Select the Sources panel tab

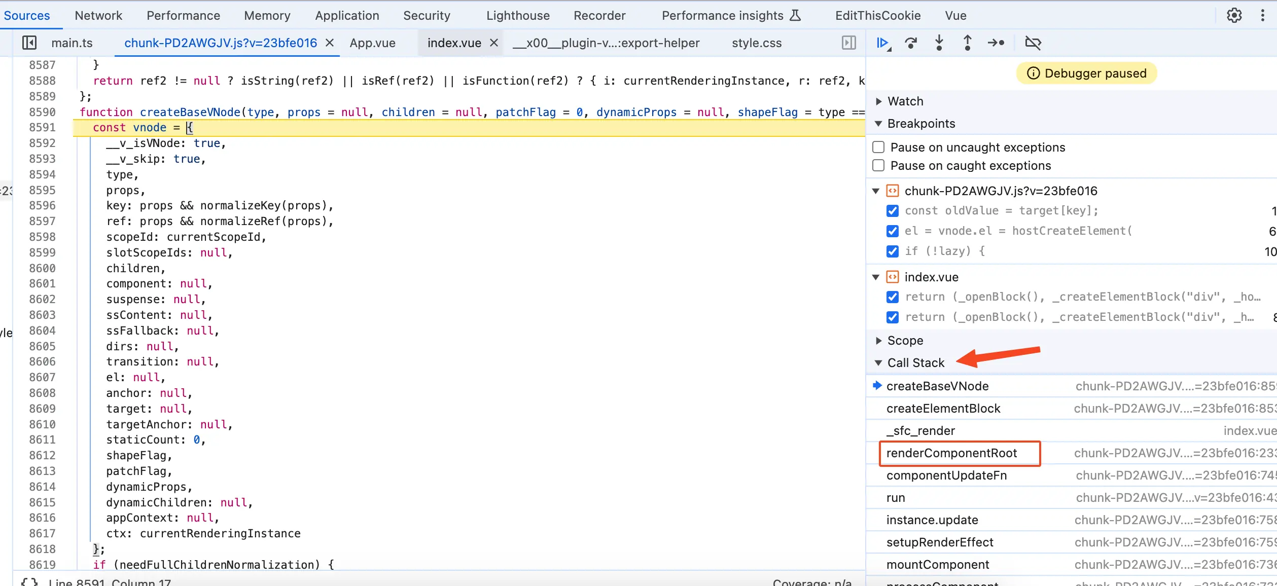click(26, 15)
